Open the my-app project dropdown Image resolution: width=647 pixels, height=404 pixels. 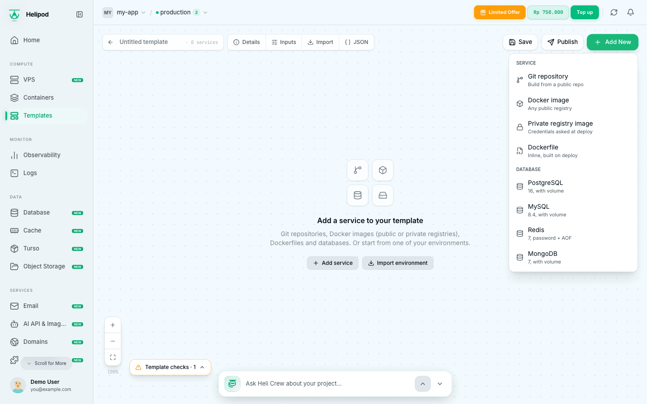pos(124,13)
